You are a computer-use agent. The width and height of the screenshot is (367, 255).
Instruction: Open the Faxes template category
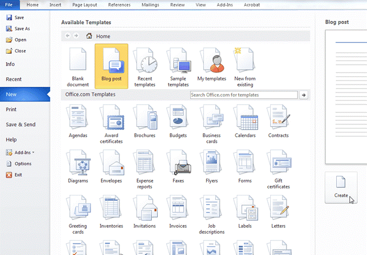[178, 166]
